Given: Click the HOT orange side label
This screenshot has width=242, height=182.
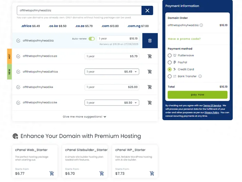Looking at the screenshot, I should click(x=9, y=56).
